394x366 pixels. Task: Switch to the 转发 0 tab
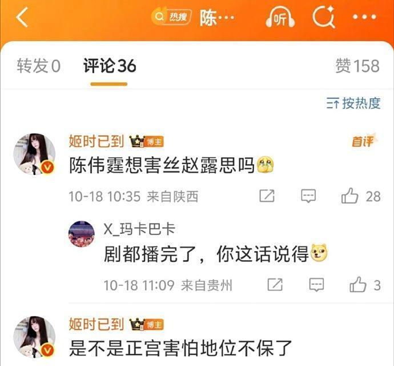point(39,66)
